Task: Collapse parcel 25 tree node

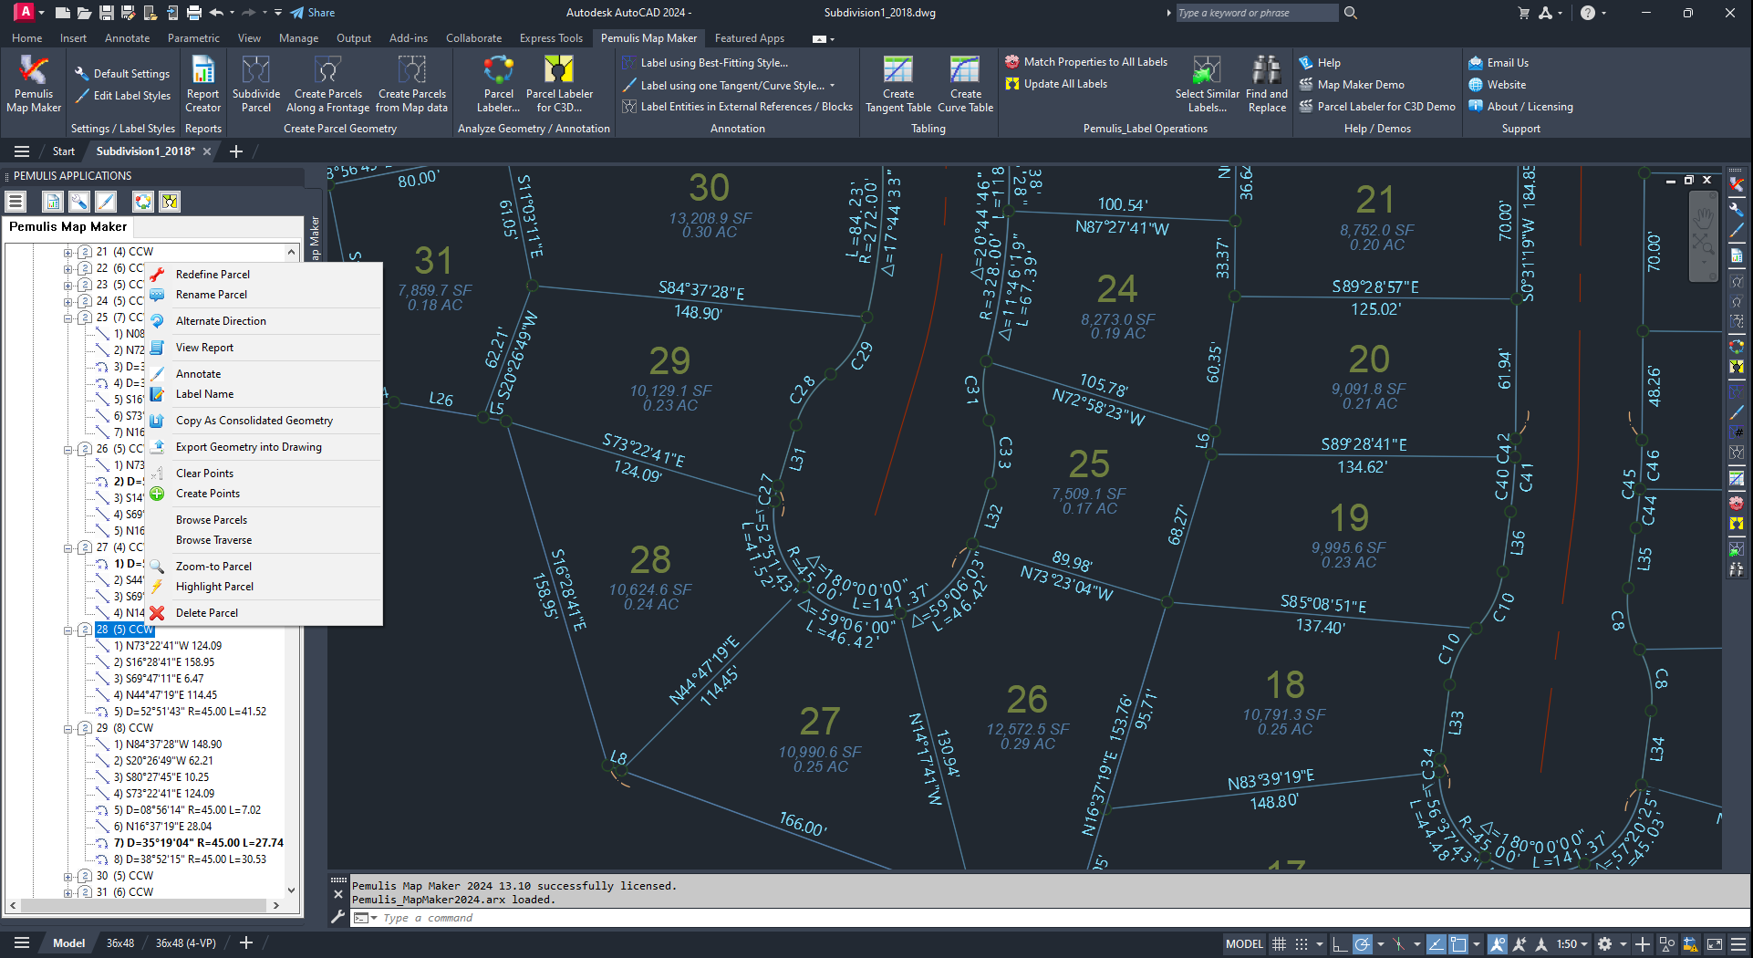Action: pos(67,318)
